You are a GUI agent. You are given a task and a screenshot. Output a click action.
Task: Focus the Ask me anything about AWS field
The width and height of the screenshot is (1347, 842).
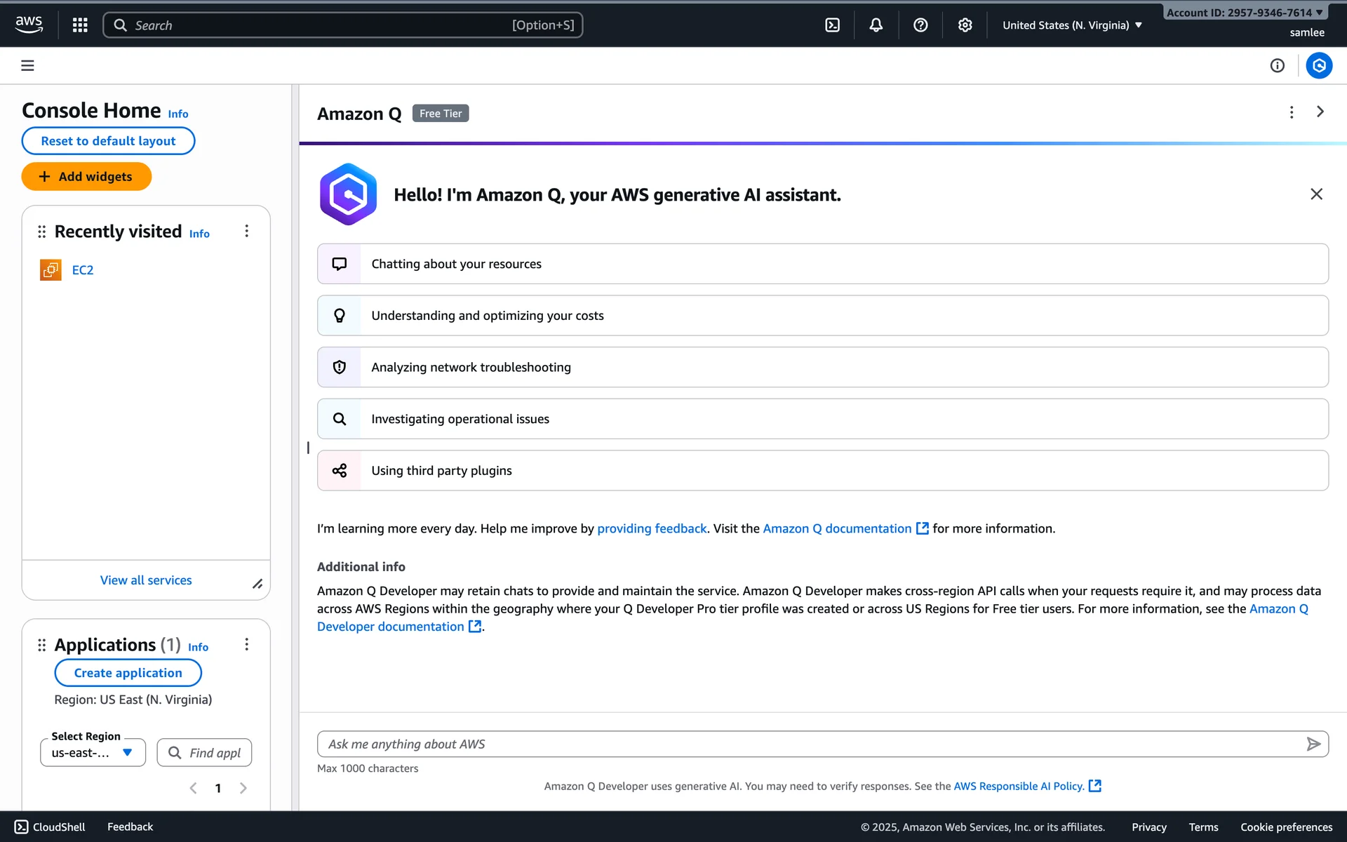click(807, 744)
